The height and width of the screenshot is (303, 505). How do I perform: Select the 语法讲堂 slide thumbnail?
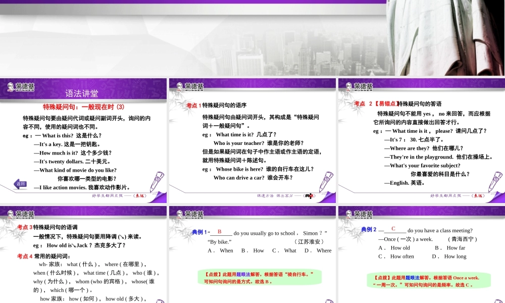tap(83, 140)
